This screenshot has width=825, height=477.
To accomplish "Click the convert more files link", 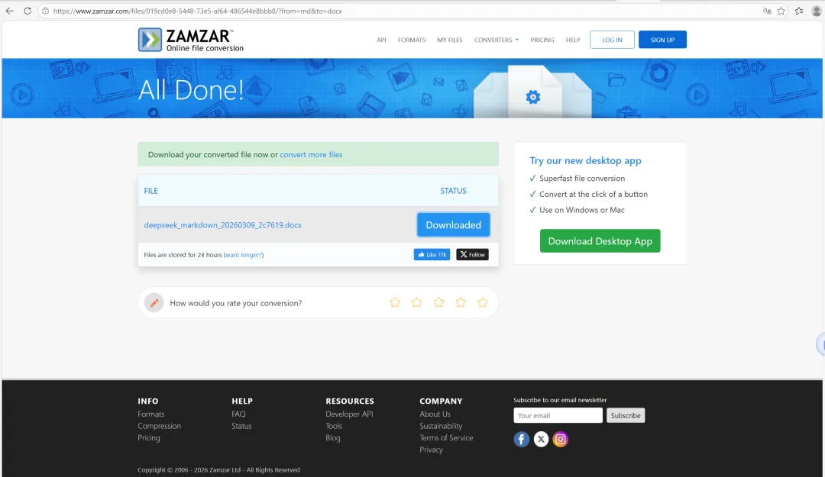I will coord(311,155).
